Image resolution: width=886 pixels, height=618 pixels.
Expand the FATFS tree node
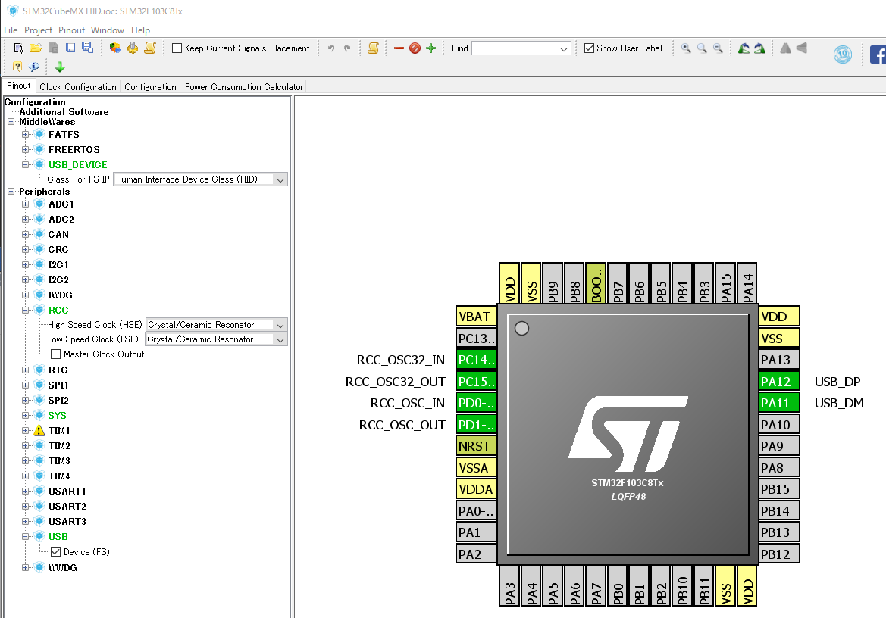(x=26, y=134)
